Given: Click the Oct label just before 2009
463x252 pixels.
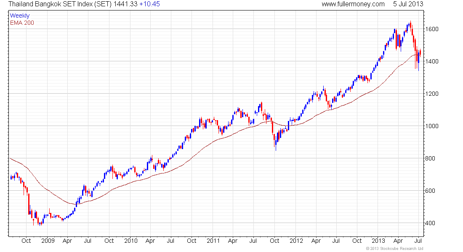Looking at the screenshot, I should point(26,241).
